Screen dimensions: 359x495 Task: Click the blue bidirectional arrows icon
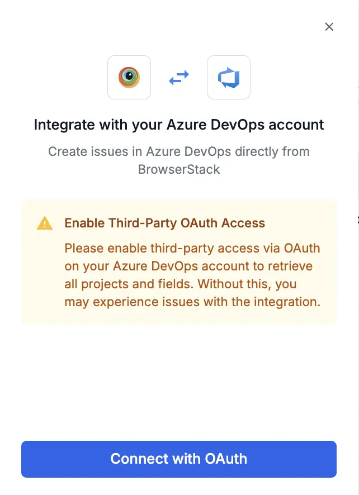tap(179, 78)
